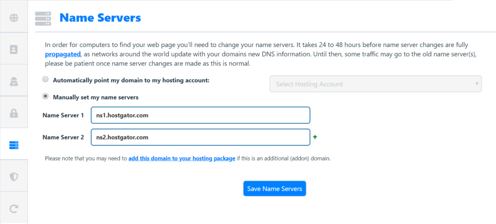Select the name servers sidebar icon

point(14,145)
